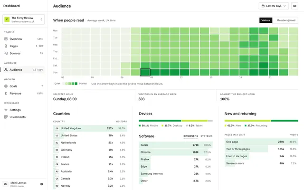Image resolution: width=304 pixels, height=190 pixels.
Task: Click the ML user avatar
Action: [x=5, y=184]
